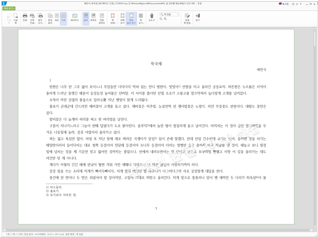Click the document title 쑥국새
Screen dimensions: 318x237
(x=156, y=64)
